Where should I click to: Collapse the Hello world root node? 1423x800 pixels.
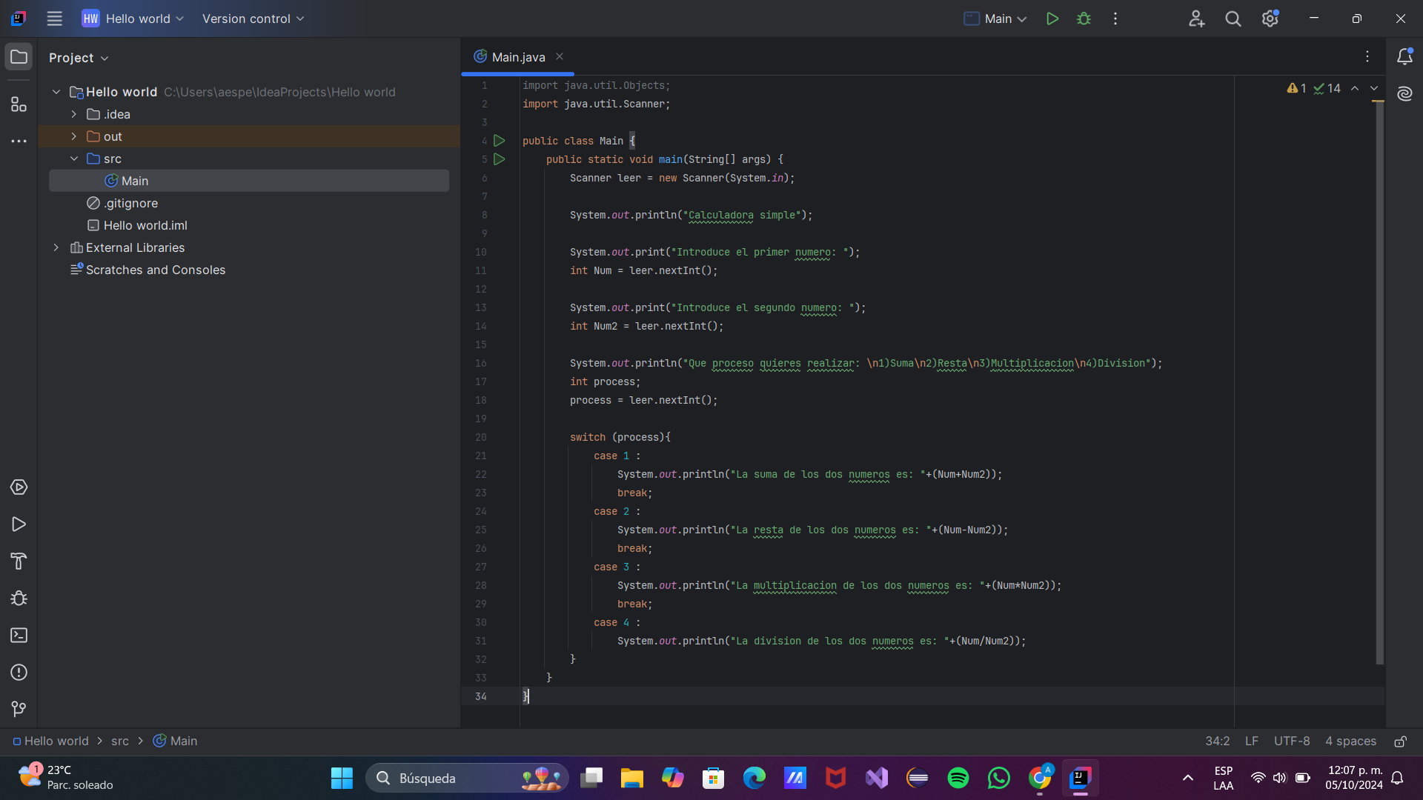click(x=56, y=92)
